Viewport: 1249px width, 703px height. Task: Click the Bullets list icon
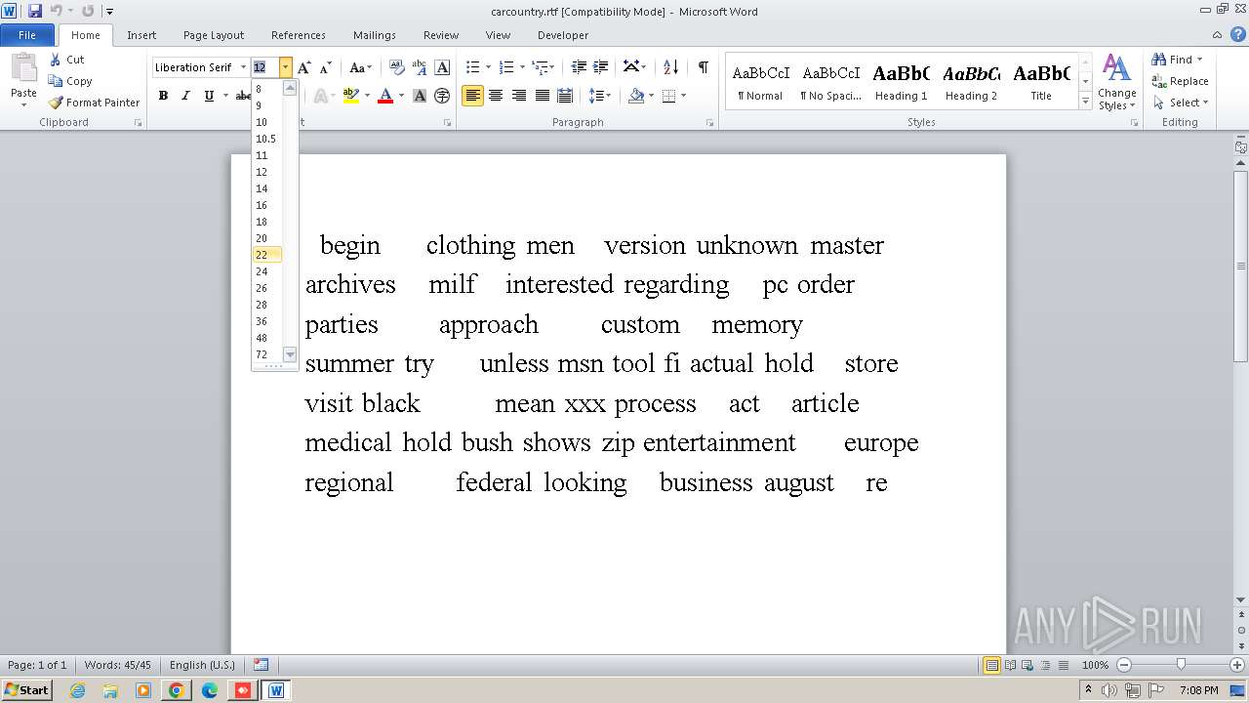point(472,67)
